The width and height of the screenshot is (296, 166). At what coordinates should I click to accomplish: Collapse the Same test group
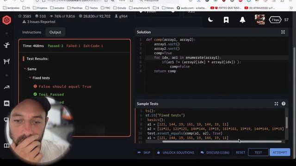(30, 69)
